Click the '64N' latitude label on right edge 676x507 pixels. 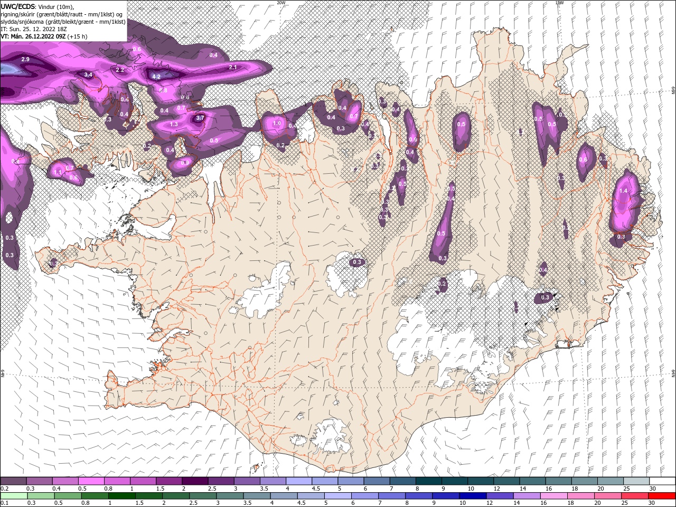[x=673, y=374]
